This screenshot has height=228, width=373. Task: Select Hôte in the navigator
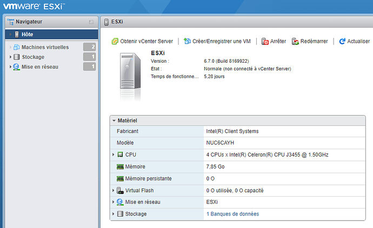[x=51, y=35]
